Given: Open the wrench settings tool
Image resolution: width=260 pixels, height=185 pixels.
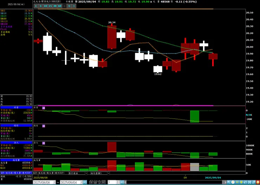Looking at the screenshot, I should click(x=254, y=182).
